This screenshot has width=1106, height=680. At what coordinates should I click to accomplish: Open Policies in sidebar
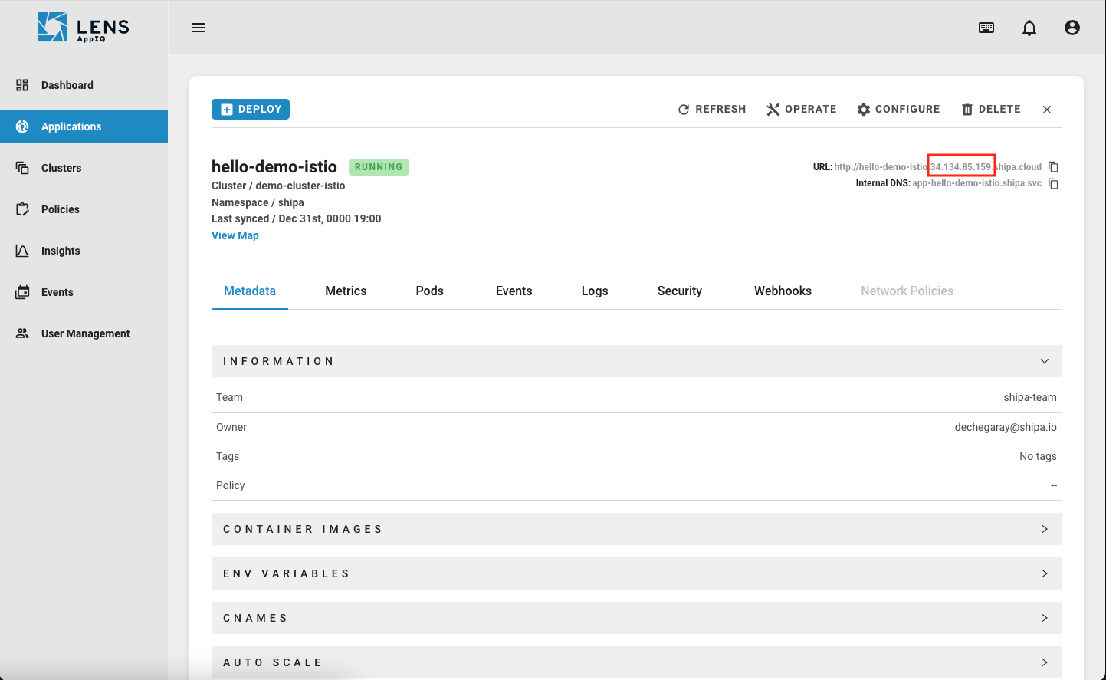click(84, 209)
